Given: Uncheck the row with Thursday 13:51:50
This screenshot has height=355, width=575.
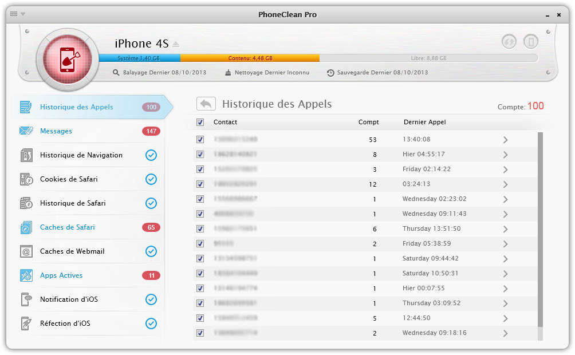Looking at the screenshot, I should point(200,229).
